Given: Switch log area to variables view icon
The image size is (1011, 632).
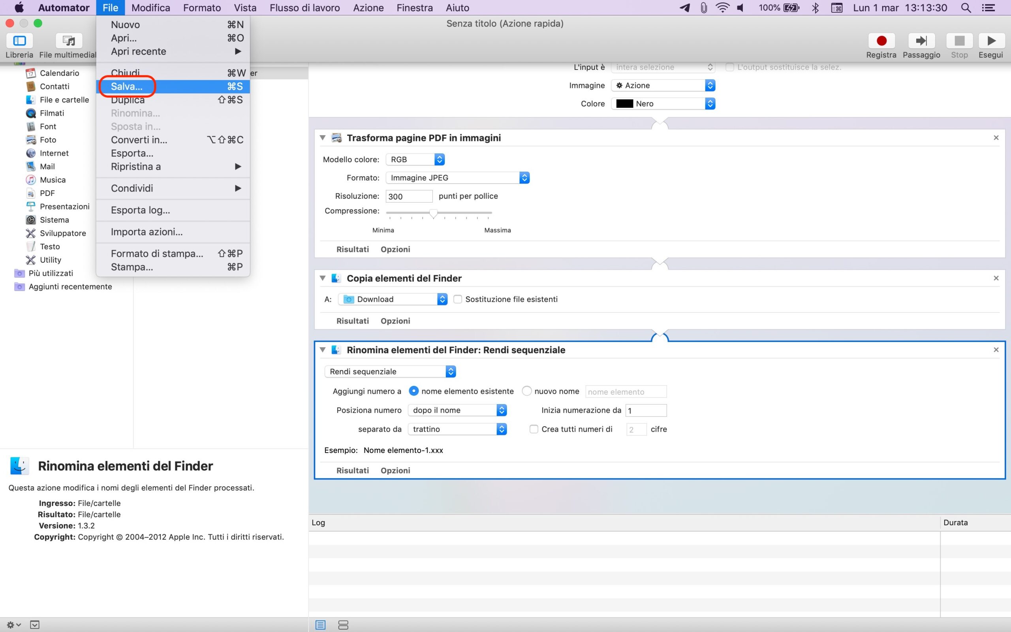Looking at the screenshot, I should coord(343,625).
